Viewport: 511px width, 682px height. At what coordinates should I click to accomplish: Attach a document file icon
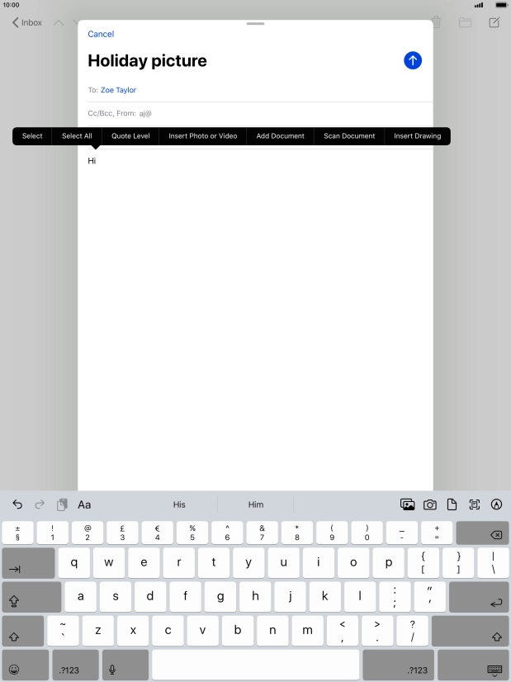pos(452,504)
